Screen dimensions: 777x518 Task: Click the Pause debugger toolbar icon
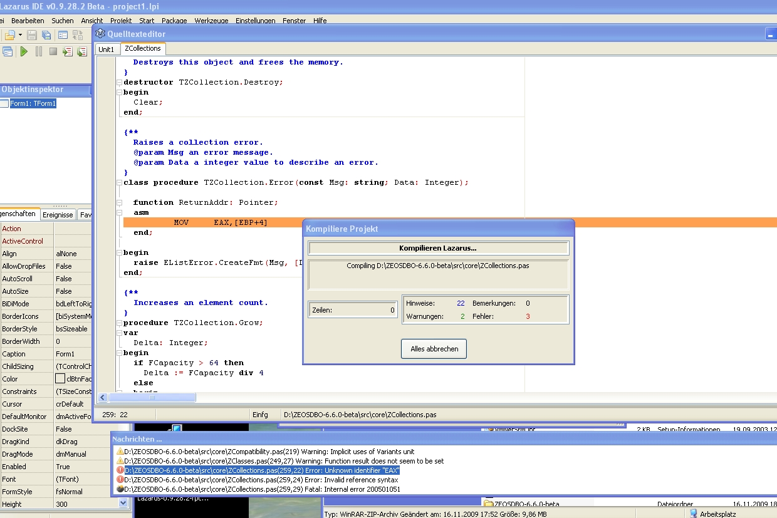click(39, 51)
